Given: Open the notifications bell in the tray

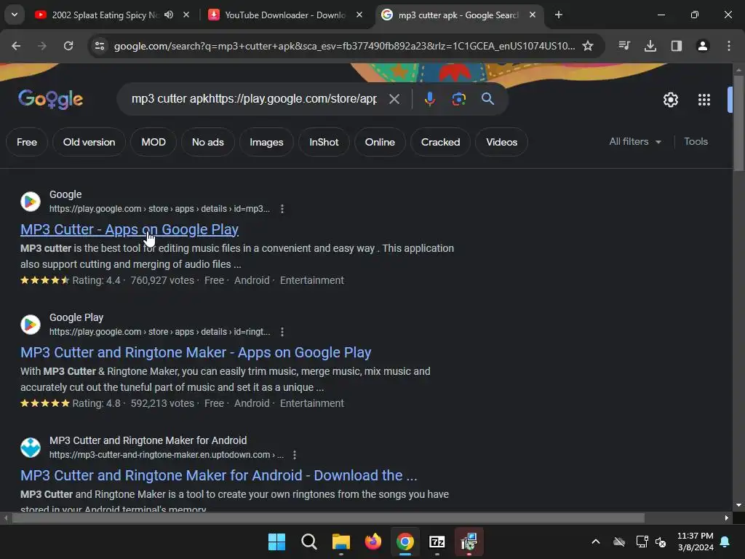Looking at the screenshot, I should pos(725,542).
